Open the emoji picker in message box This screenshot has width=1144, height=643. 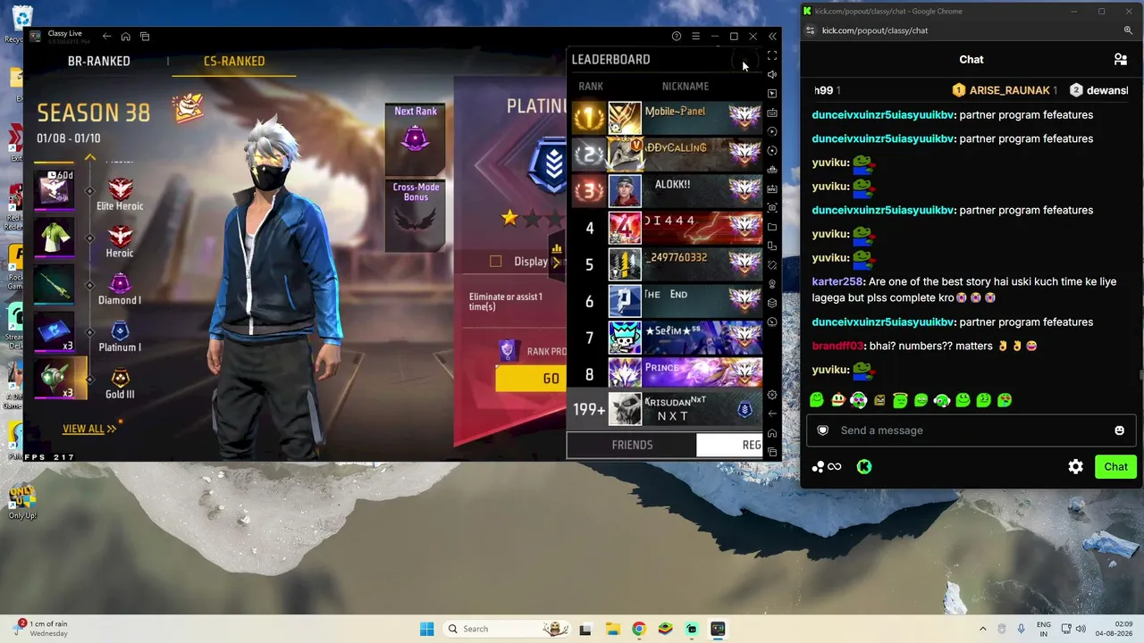(1119, 430)
